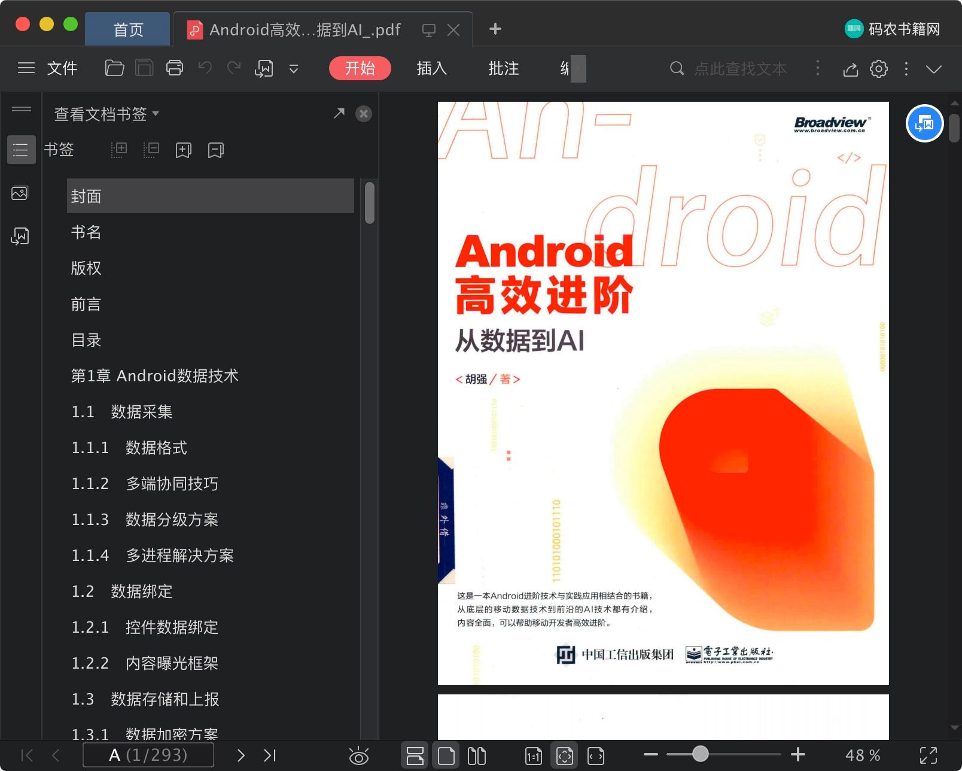Open the 文件 menu
The height and width of the screenshot is (771, 962).
click(x=62, y=68)
